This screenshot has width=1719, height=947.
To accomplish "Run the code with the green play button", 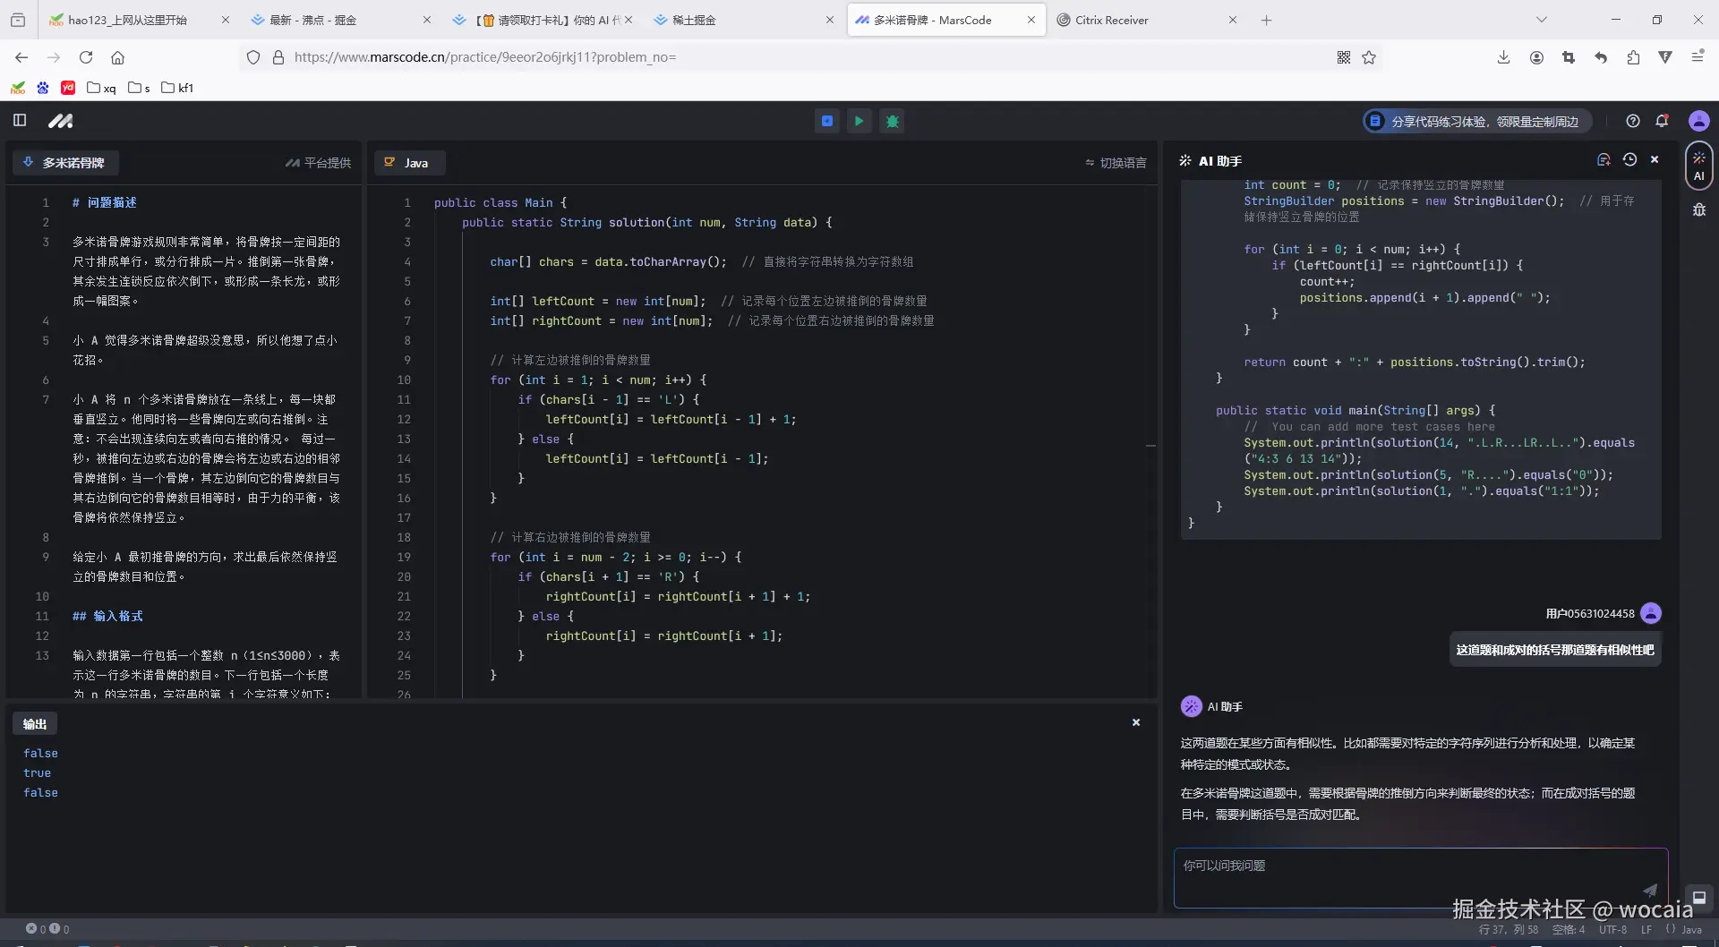I will (859, 121).
